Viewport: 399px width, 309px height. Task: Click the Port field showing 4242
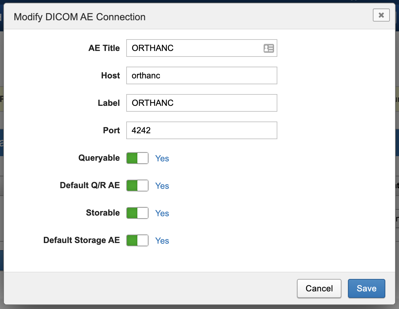pos(201,130)
